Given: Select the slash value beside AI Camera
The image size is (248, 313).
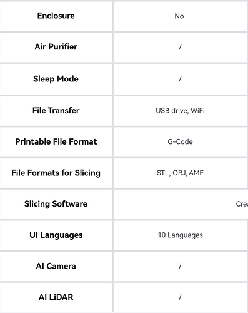Looking at the screenshot, I should pyautogui.click(x=180, y=266).
